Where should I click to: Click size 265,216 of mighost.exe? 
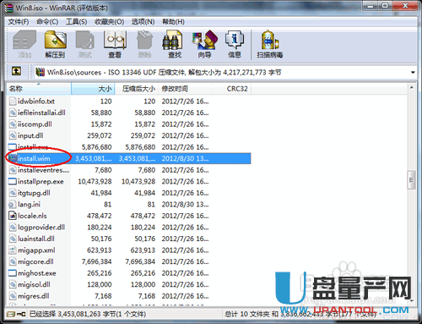click(x=100, y=273)
